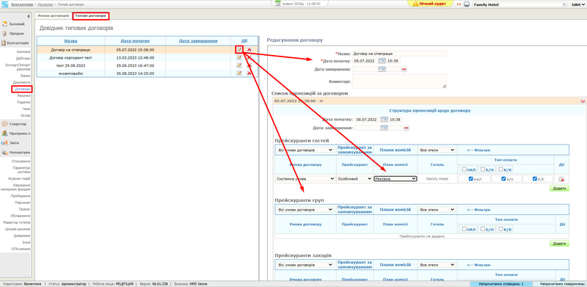
Task: Open guest pricelists contract conditions filter dropdown
Action: [305, 150]
